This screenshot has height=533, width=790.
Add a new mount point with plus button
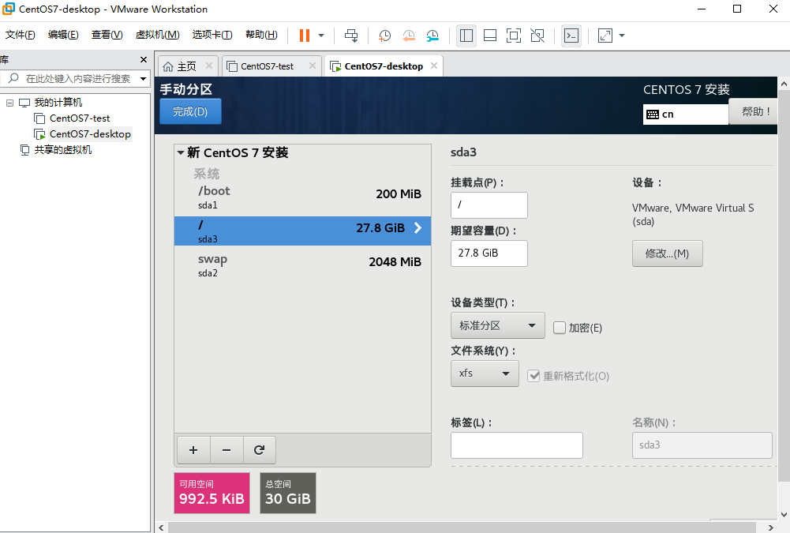pos(193,450)
